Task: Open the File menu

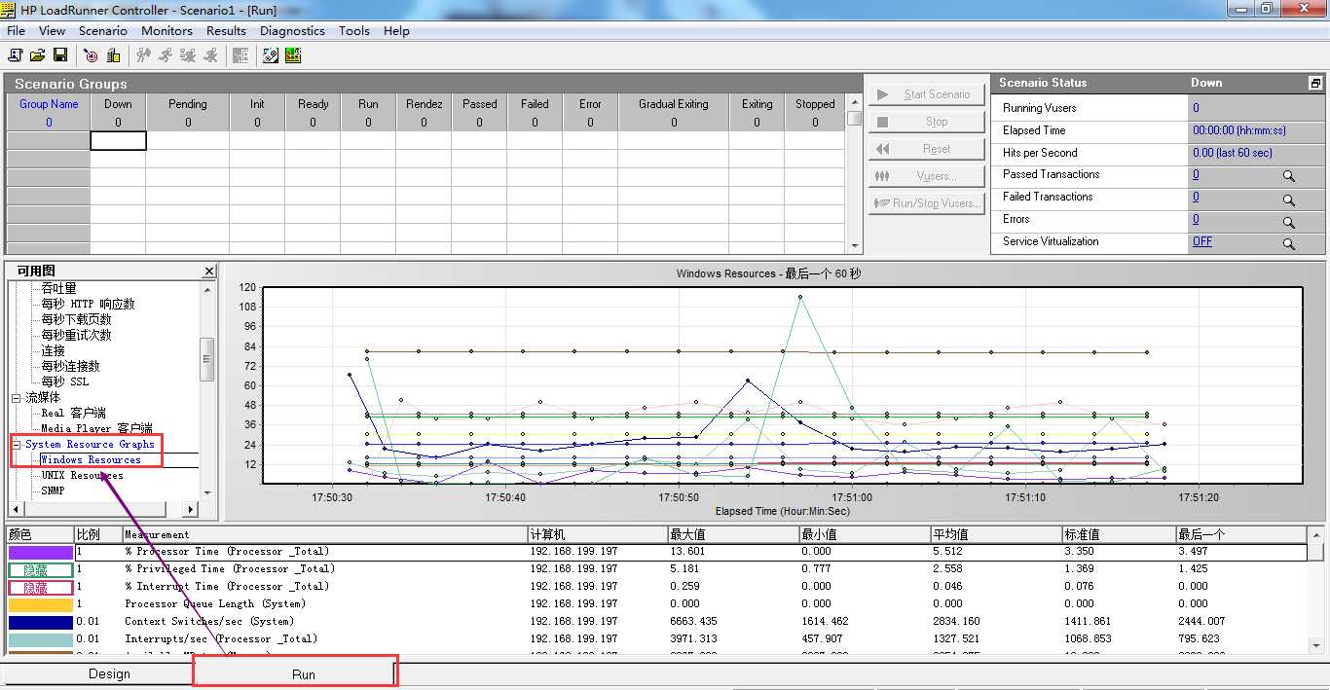Action: [x=16, y=31]
